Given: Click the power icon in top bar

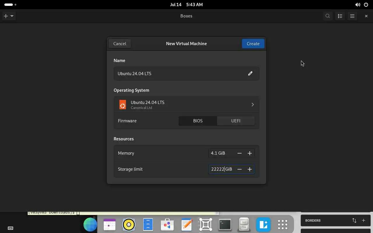Looking at the screenshot, I should (366, 5).
